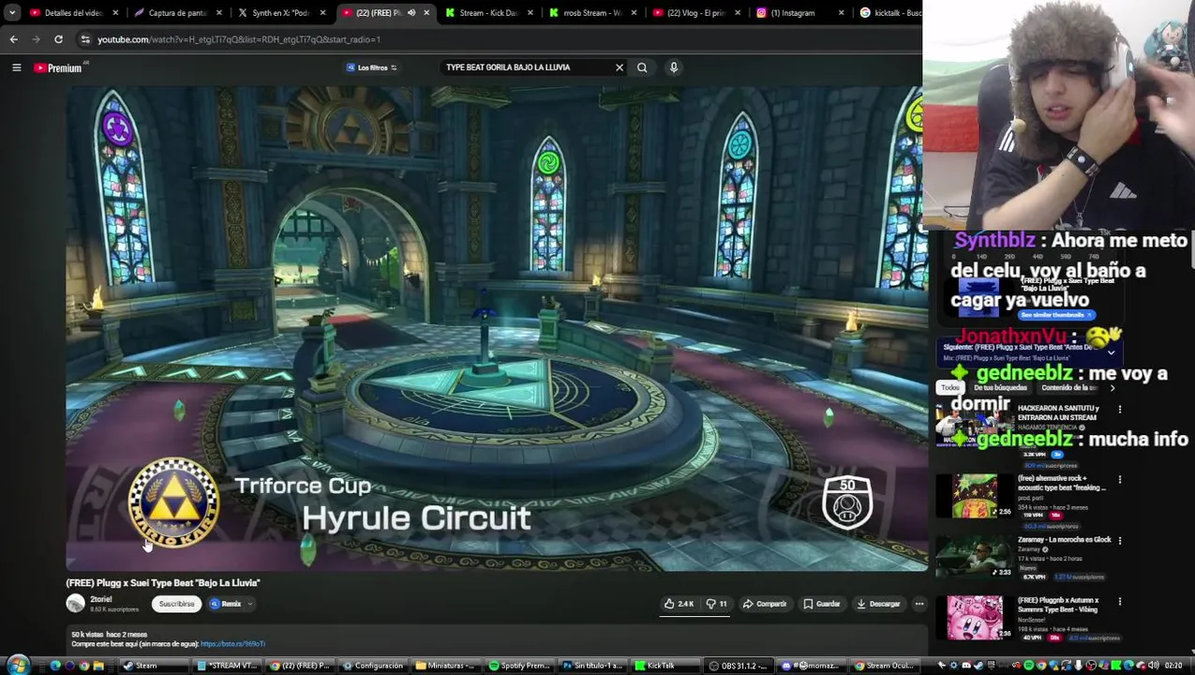1195x675 pixels.
Task: Open the bsta.rs link in the description
Action: (232, 644)
